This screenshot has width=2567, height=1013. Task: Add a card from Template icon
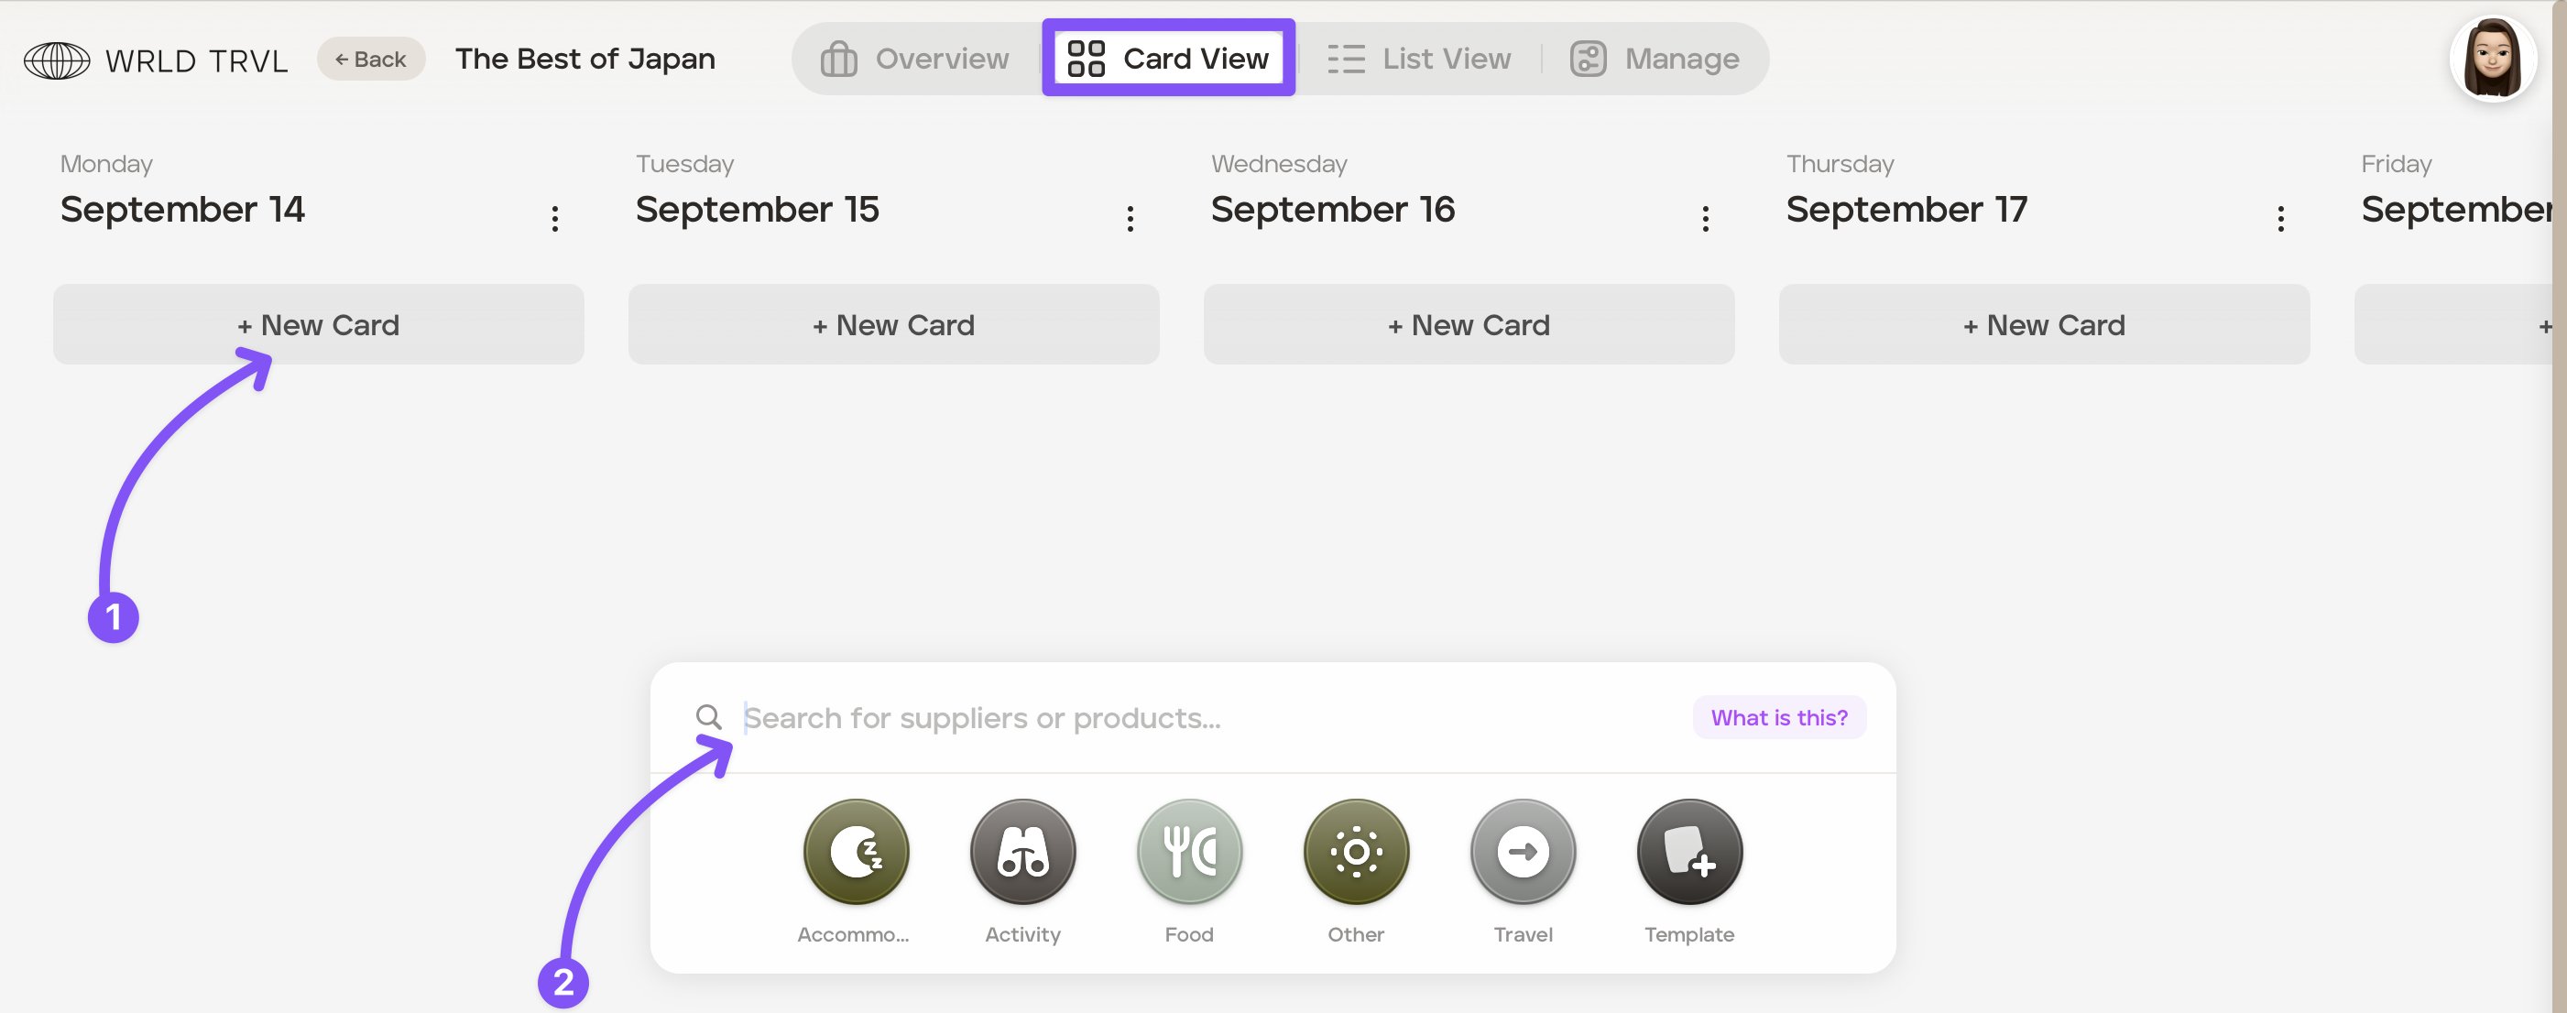click(x=1689, y=852)
